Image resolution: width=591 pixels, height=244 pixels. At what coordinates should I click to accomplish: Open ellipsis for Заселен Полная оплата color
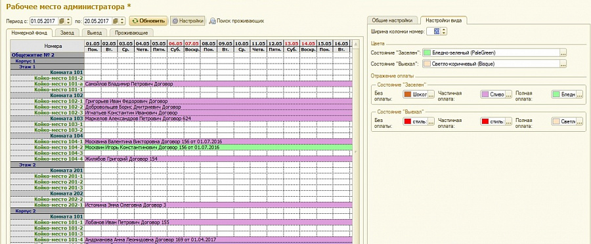(580, 94)
